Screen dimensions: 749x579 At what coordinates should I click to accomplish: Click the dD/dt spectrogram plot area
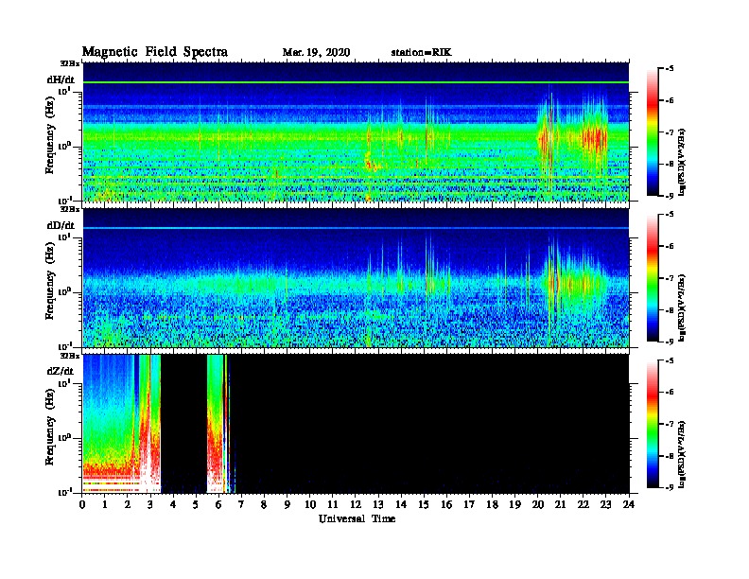click(x=356, y=278)
